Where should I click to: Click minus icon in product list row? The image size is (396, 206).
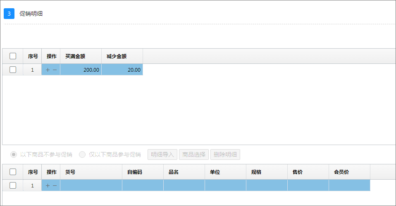(55, 185)
